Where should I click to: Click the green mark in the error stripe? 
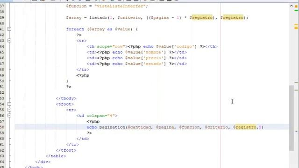296,11
